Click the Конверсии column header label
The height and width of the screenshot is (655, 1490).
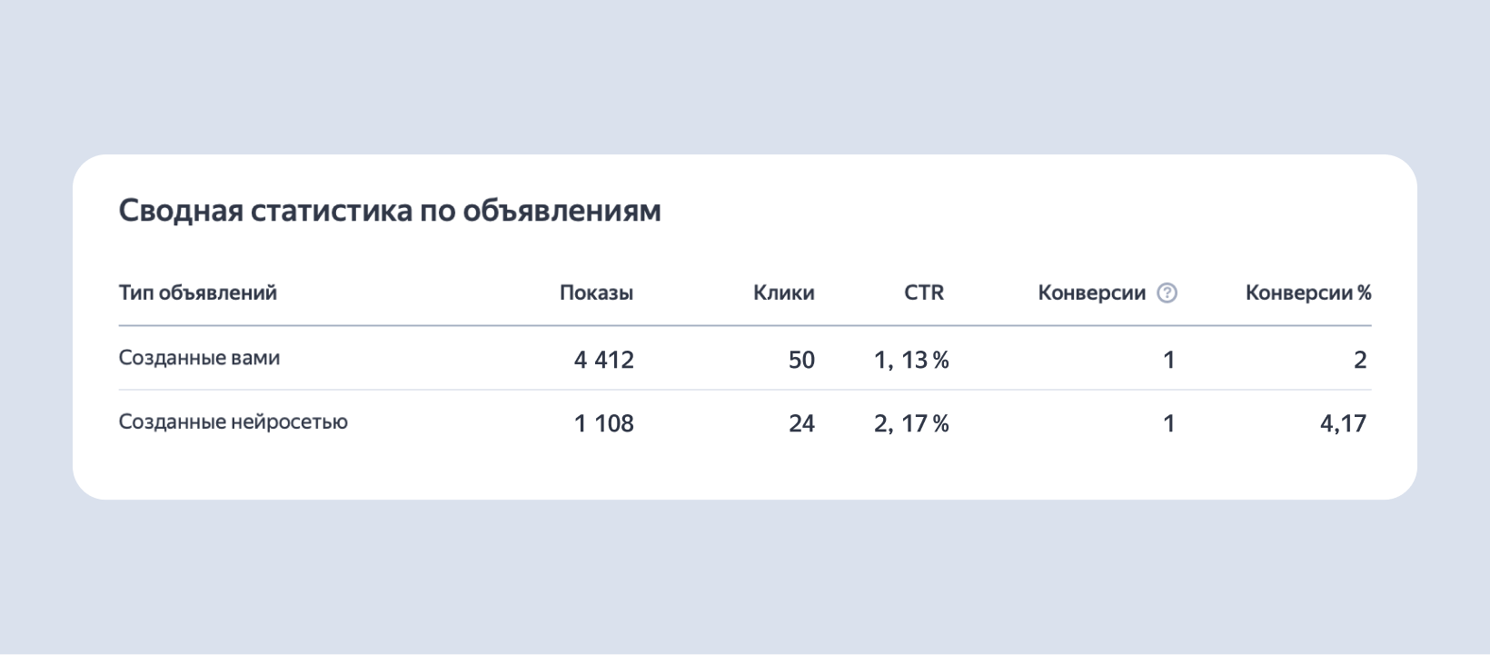(x=1091, y=293)
